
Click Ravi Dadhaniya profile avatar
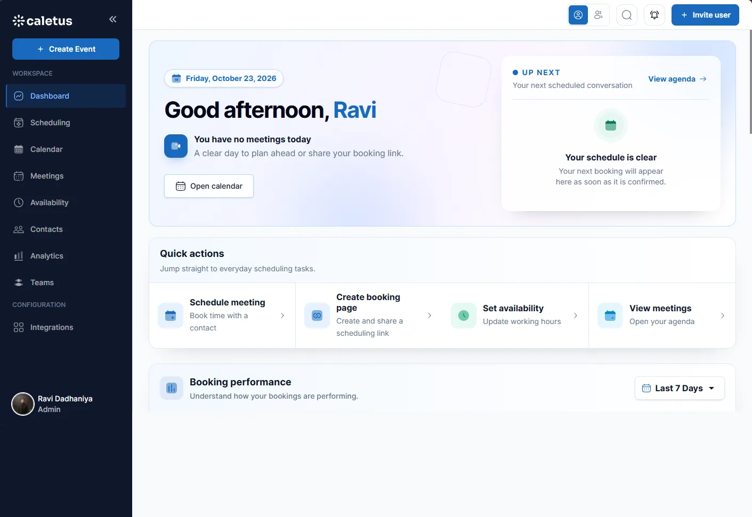click(x=23, y=404)
